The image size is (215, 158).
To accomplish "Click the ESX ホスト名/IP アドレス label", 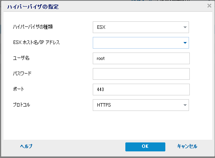I will [36, 42].
